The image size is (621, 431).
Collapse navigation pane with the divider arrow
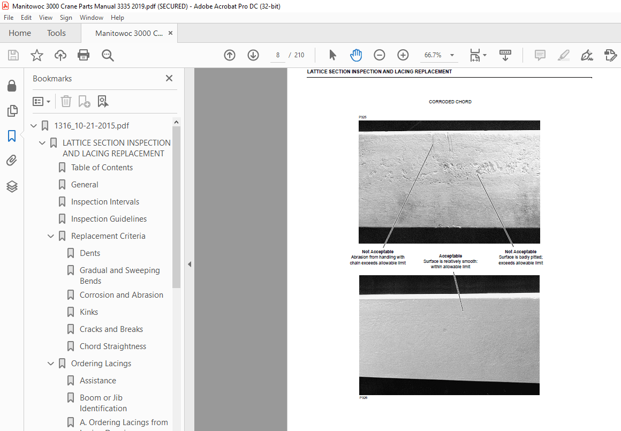pos(190,264)
